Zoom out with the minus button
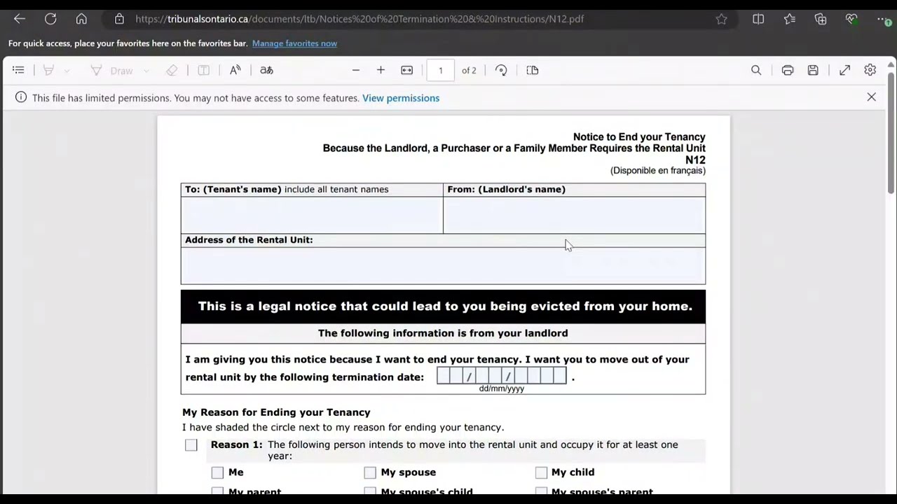Image resolution: width=897 pixels, height=504 pixels. (x=355, y=70)
